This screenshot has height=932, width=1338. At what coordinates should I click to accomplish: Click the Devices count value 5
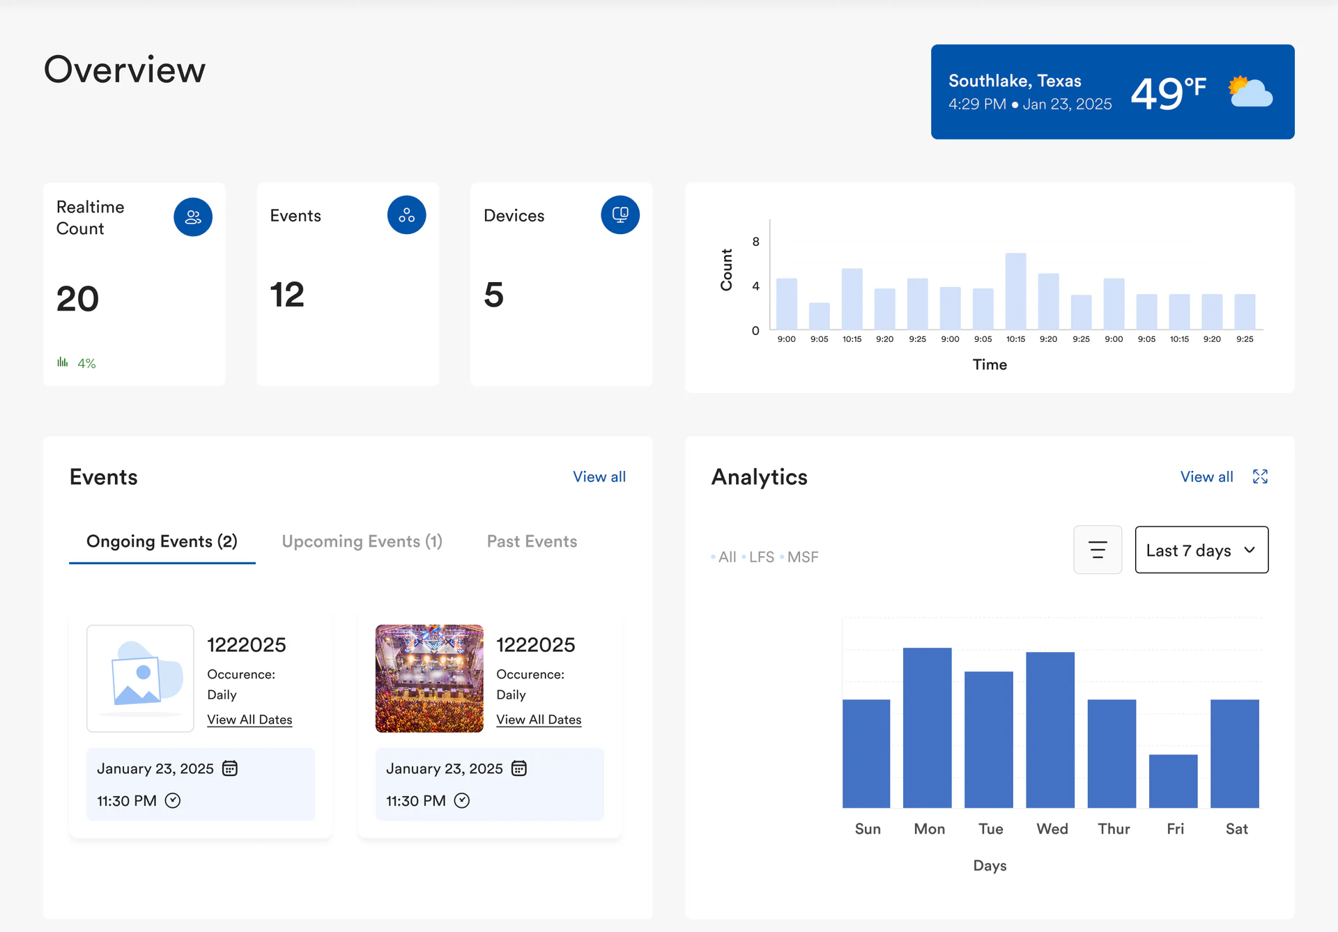click(x=493, y=295)
